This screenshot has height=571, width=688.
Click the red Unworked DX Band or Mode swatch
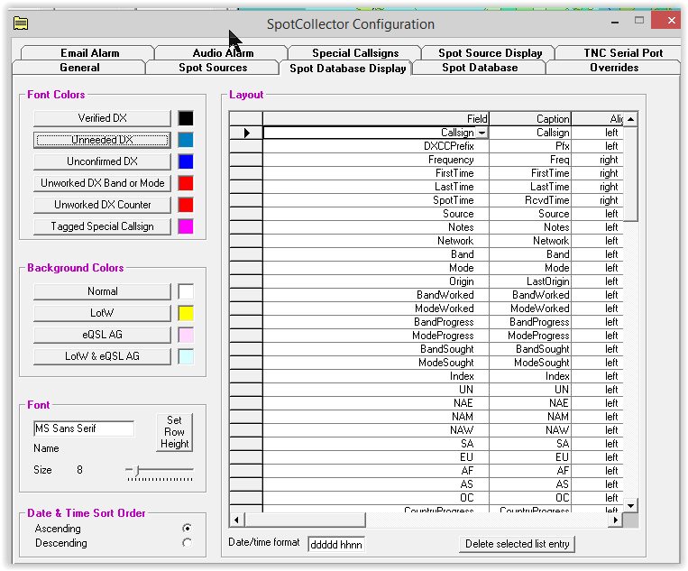186,183
